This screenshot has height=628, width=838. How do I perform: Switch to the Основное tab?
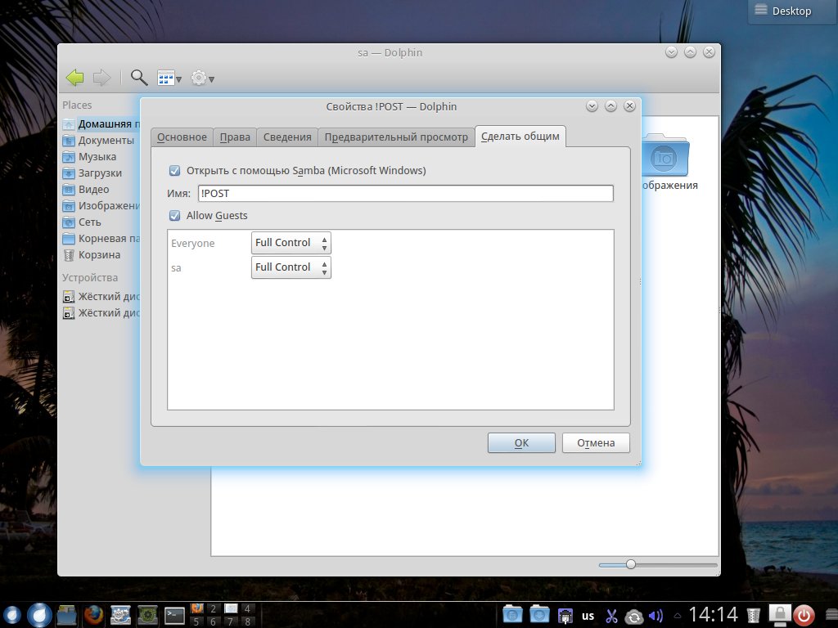[182, 137]
